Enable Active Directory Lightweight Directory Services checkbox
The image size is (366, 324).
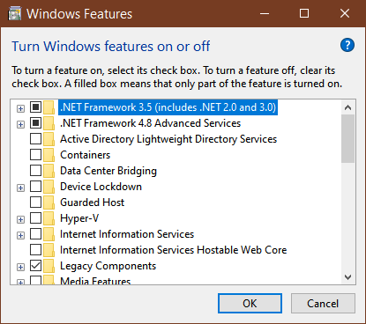point(35,139)
